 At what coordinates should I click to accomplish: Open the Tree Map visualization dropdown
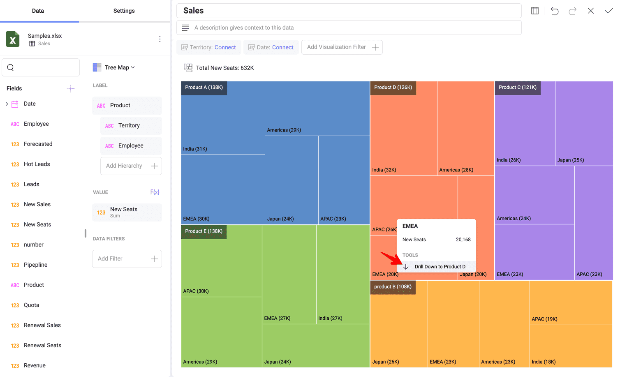pos(119,67)
